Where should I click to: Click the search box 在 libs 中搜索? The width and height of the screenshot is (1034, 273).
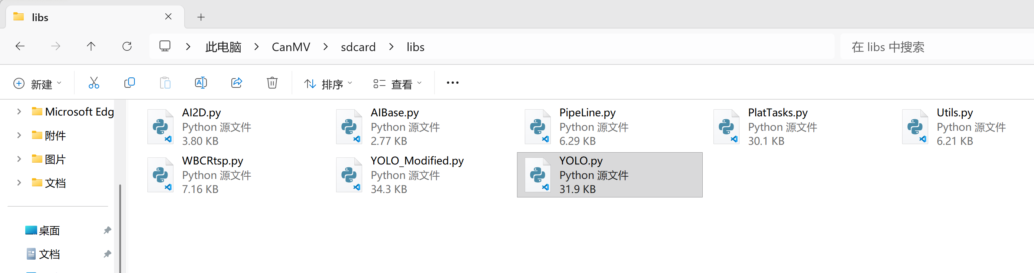click(x=937, y=46)
